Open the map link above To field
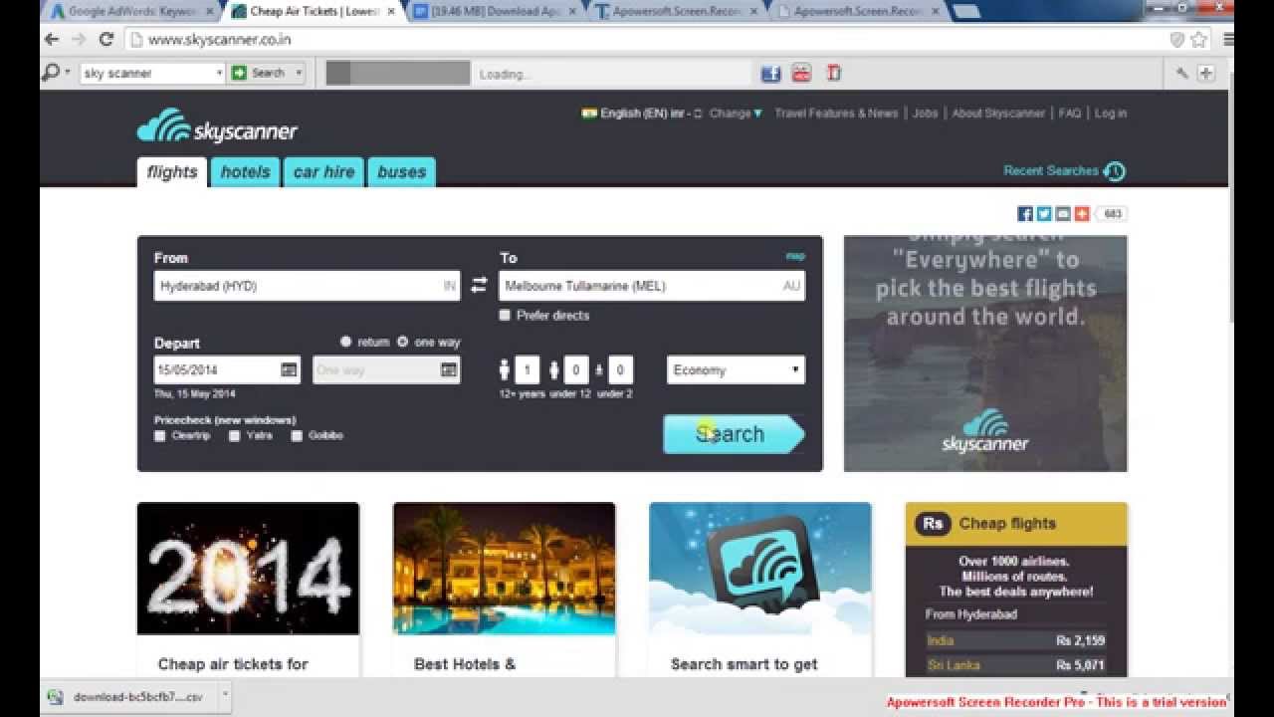This screenshot has height=717, width=1274. (x=795, y=256)
